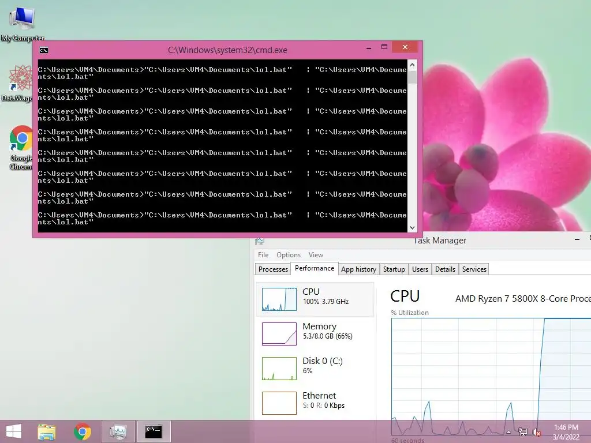Click the cmd vertical scrollbar thumb
Viewport: 591px width, 443px height.
point(412,77)
